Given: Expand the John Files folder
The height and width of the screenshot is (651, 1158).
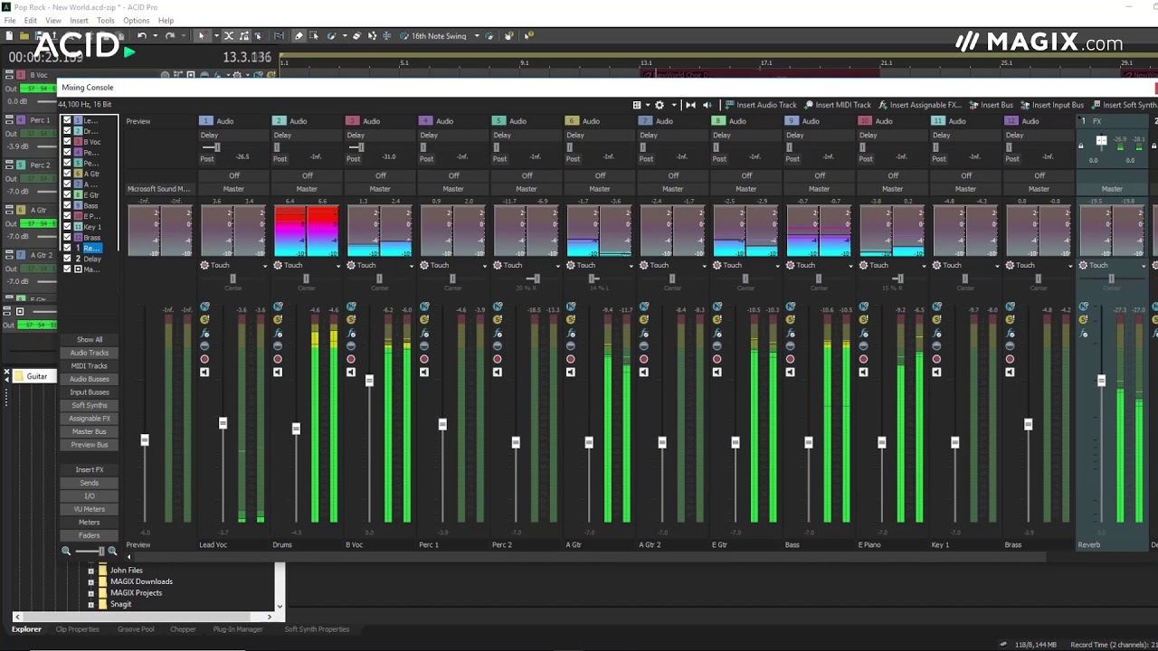Looking at the screenshot, I should pyautogui.click(x=90, y=571).
